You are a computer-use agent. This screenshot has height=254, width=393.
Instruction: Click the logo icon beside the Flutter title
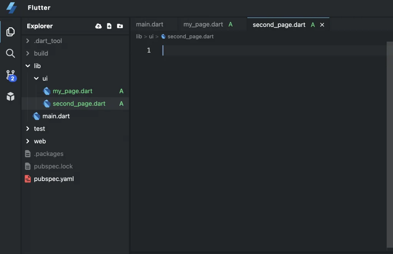[x=12, y=8]
